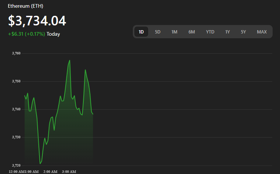Click the 2:00 AM x-axis label

pyautogui.click(x=51, y=172)
